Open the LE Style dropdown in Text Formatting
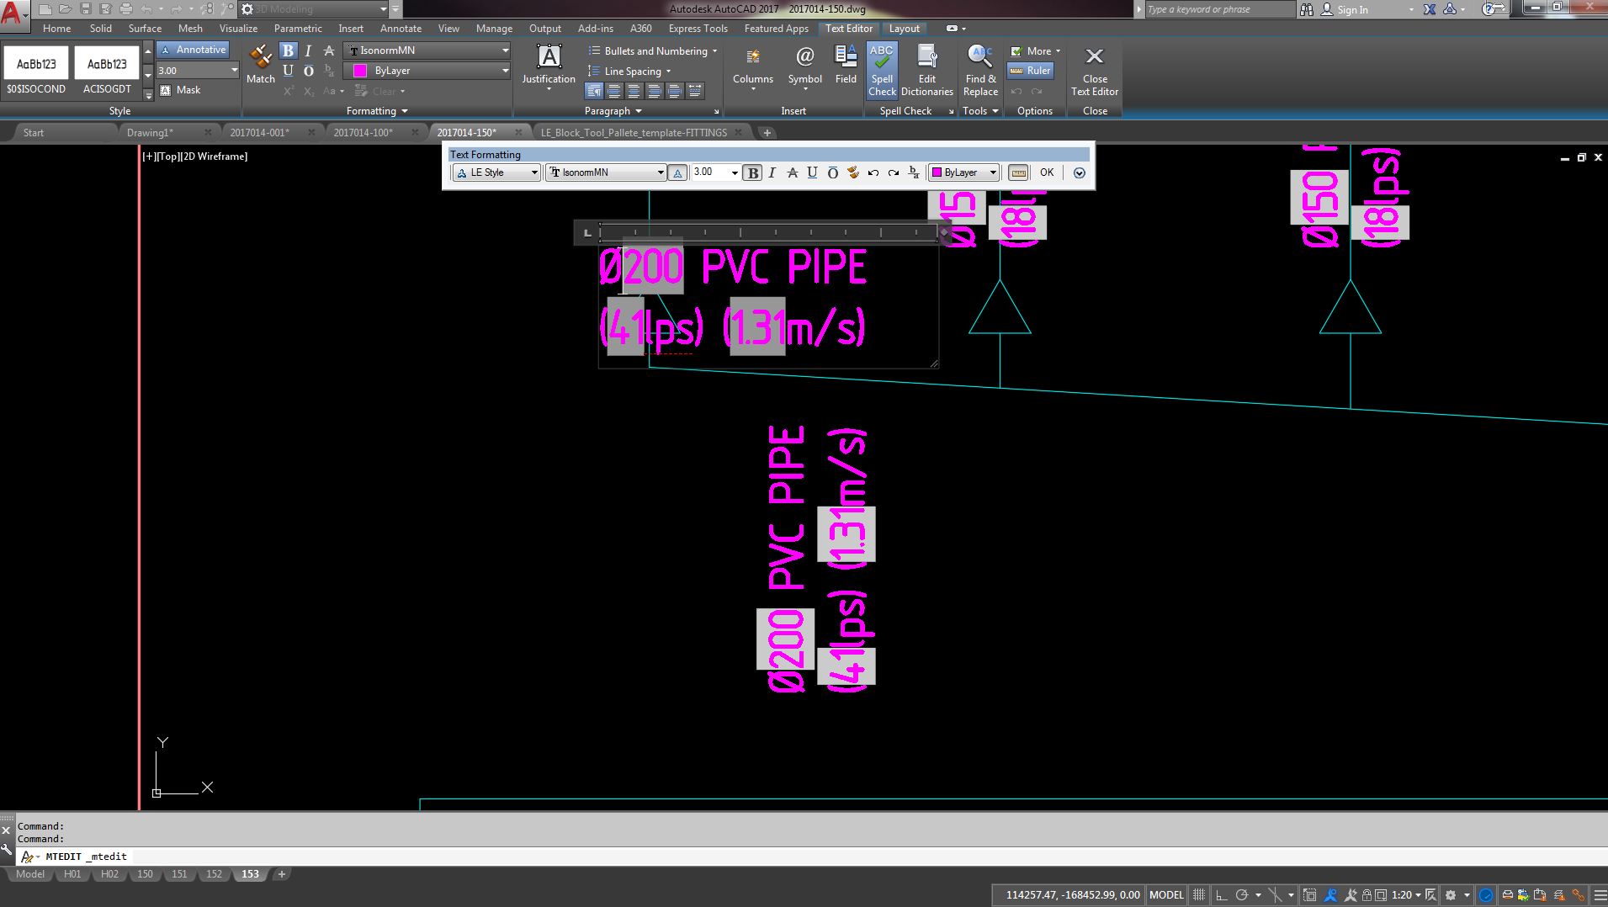This screenshot has height=907, width=1608. 496,172
